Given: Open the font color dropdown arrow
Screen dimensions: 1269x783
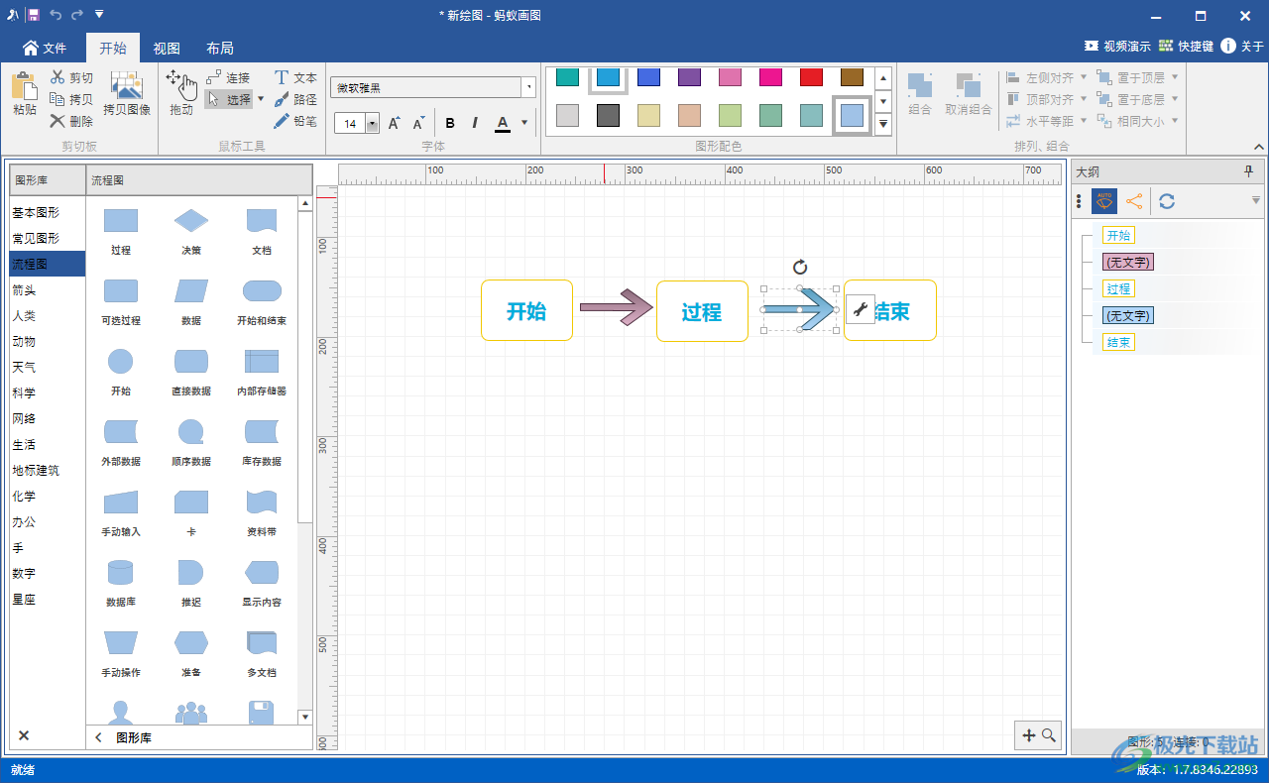Looking at the screenshot, I should (x=525, y=123).
